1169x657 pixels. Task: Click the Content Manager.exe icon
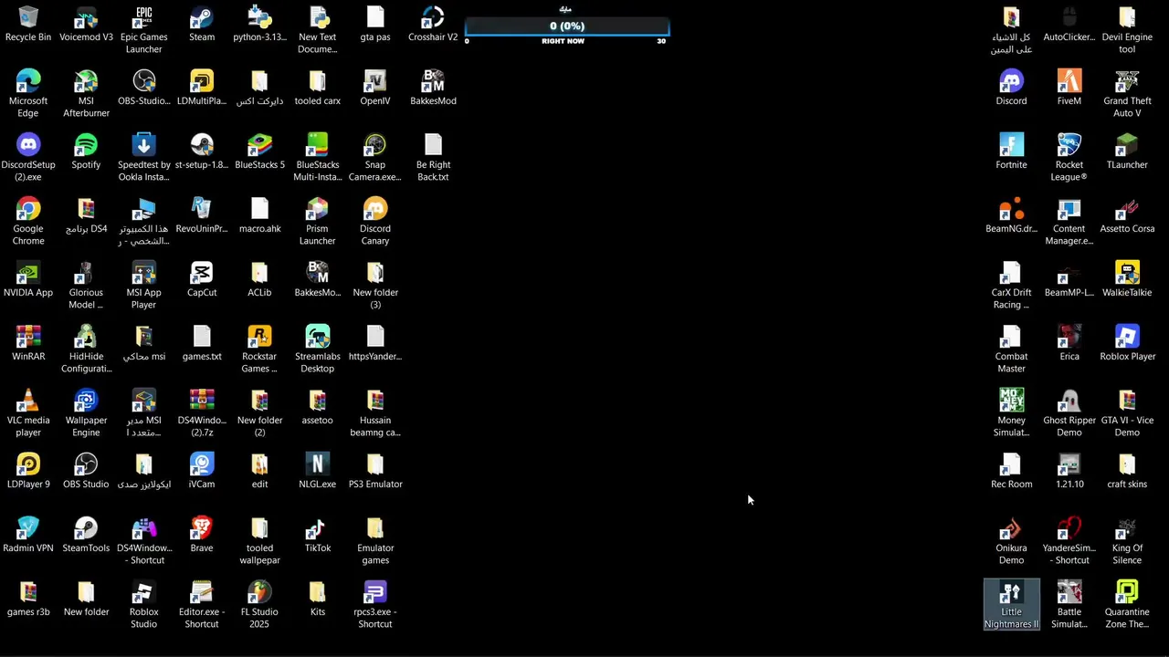click(x=1069, y=222)
